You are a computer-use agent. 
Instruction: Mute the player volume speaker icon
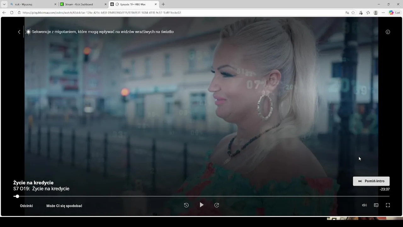(x=364, y=205)
